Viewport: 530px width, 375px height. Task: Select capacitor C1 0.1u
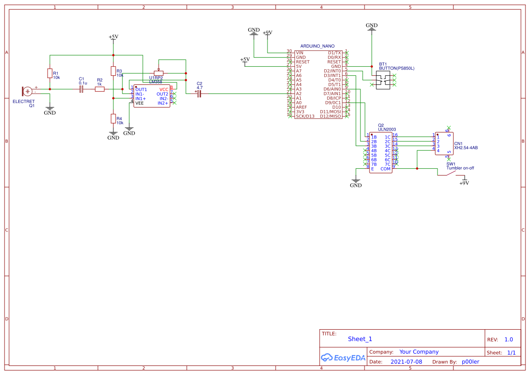(81, 89)
